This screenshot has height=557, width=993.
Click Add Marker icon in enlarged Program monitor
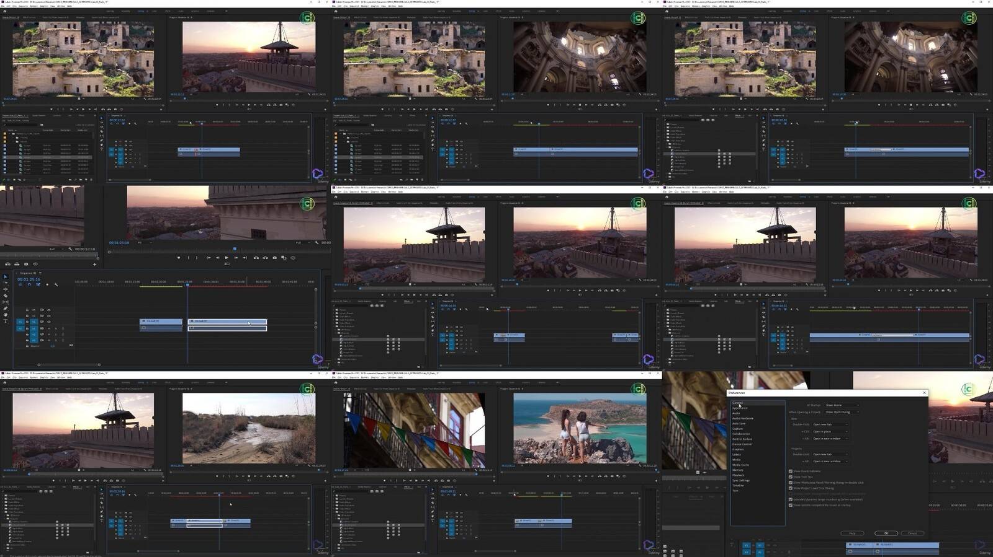click(x=179, y=258)
